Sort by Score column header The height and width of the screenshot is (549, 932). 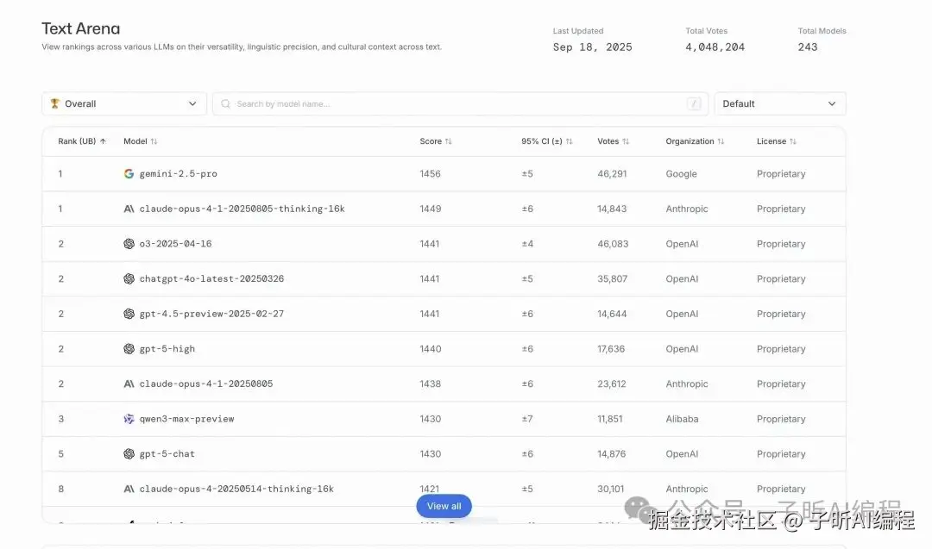coord(436,141)
